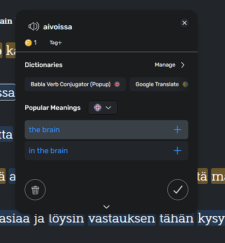Close the word popup

pyautogui.click(x=184, y=23)
